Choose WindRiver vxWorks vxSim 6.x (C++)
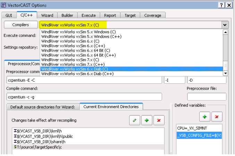The image size is (235, 156). pos(132,46)
